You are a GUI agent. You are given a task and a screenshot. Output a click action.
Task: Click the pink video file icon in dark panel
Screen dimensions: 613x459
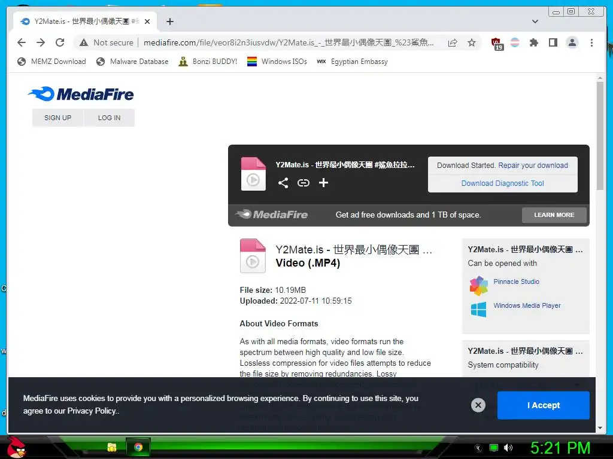pos(253,174)
